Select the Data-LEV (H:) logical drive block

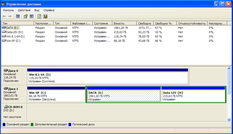click(193, 96)
